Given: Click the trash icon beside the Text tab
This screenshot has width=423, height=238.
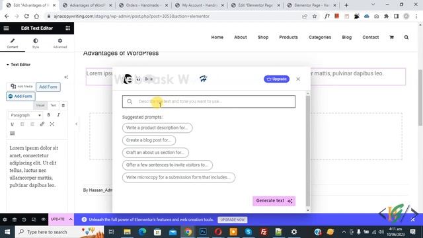Looking at the screenshot, I should [x=63, y=105].
